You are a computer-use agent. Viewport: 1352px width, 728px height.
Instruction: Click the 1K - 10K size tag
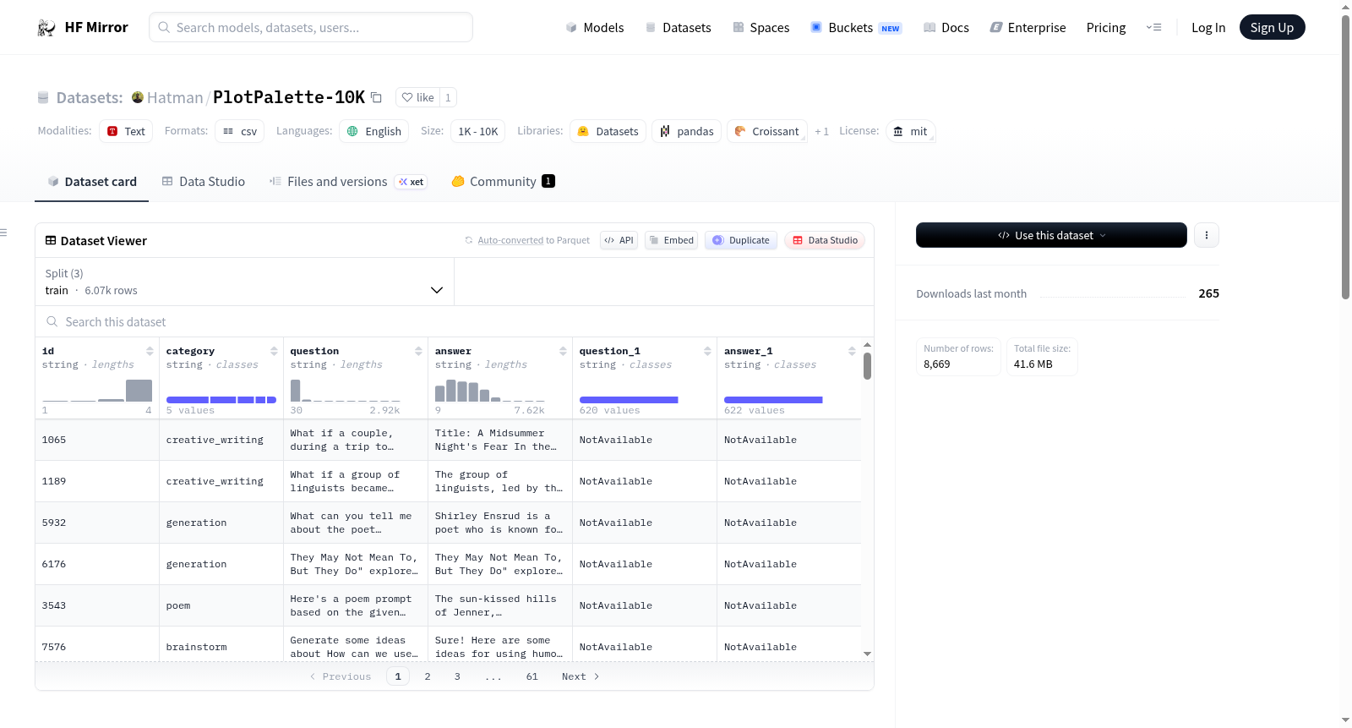pyautogui.click(x=477, y=131)
